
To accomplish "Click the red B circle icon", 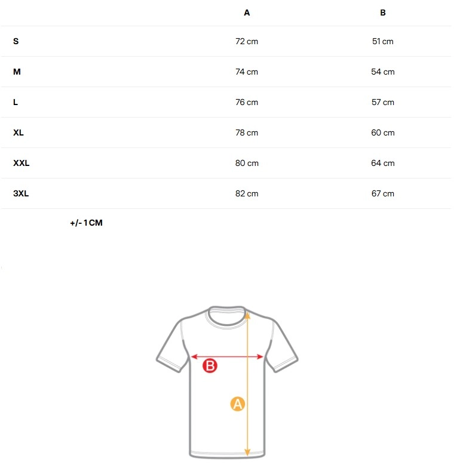I will [x=210, y=366].
